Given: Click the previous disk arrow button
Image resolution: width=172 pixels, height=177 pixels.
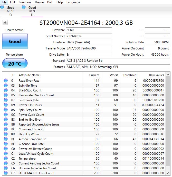Looking at the screenshot, I should (x=5, y=23).
